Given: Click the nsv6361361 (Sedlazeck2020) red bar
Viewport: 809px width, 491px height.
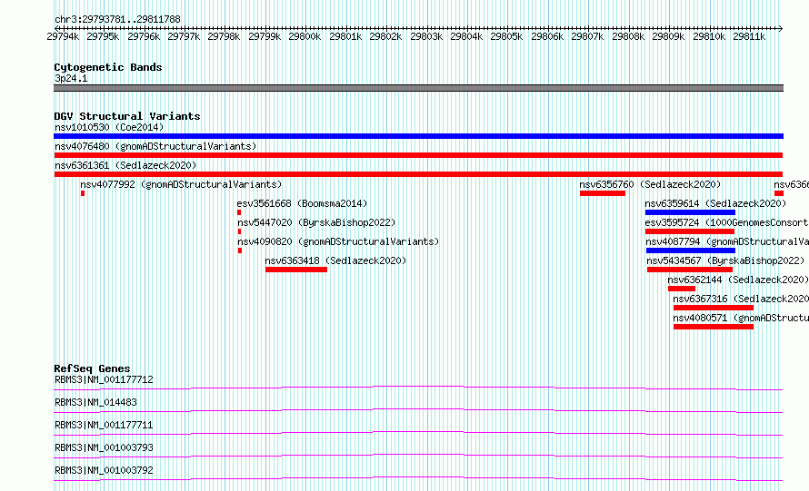Looking at the screenshot, I should pos(418,174).
